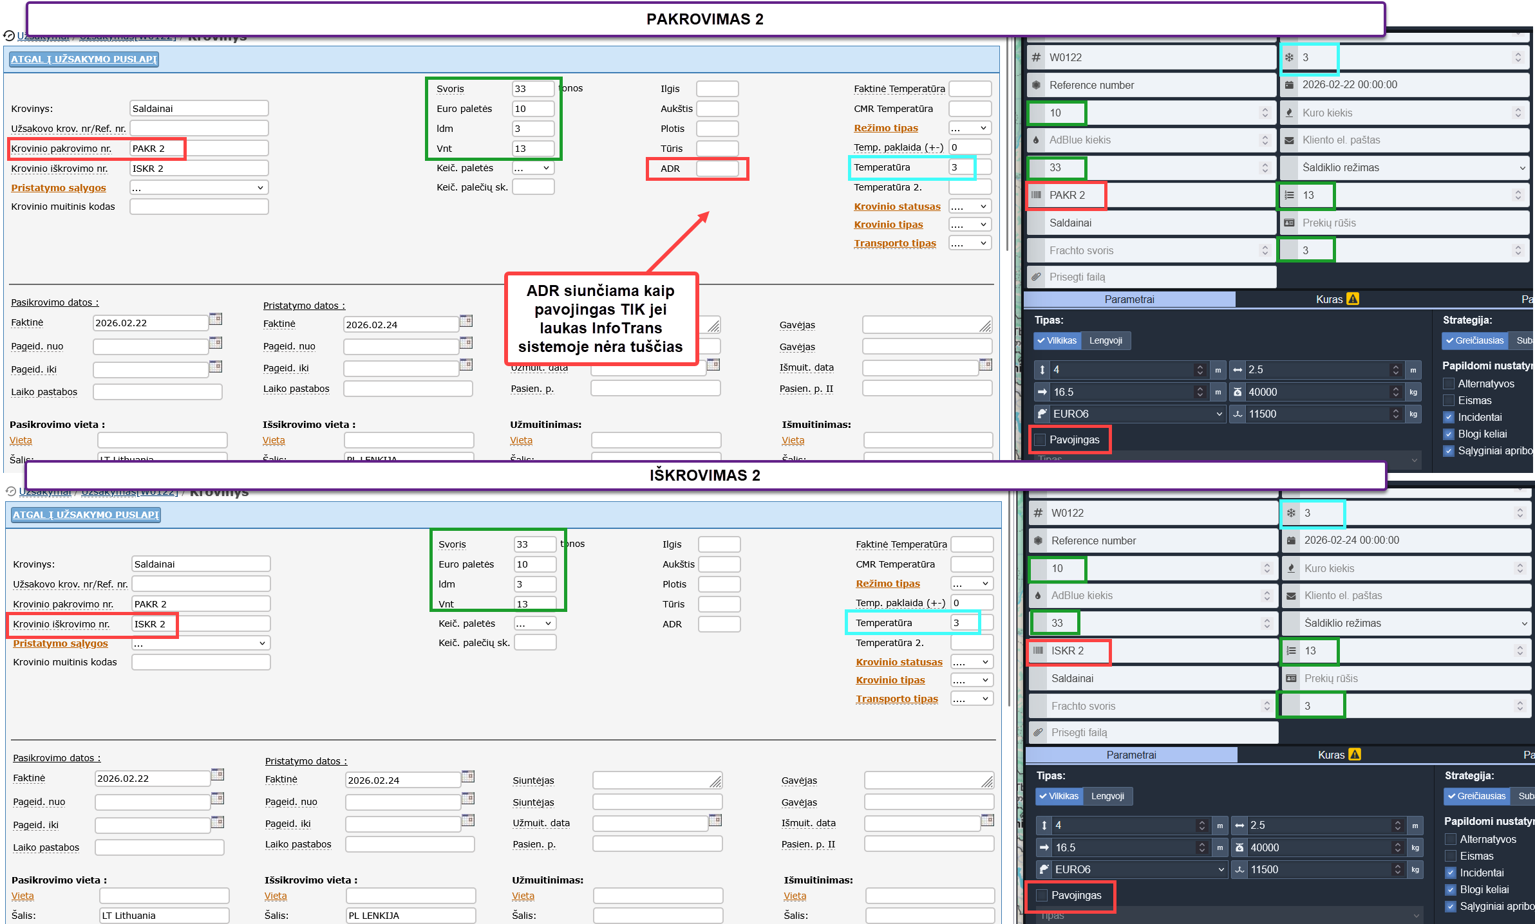
Task: Open Transporto tipas dropdown in IŠKROVIMAS 2
Action: pos(972,699)
